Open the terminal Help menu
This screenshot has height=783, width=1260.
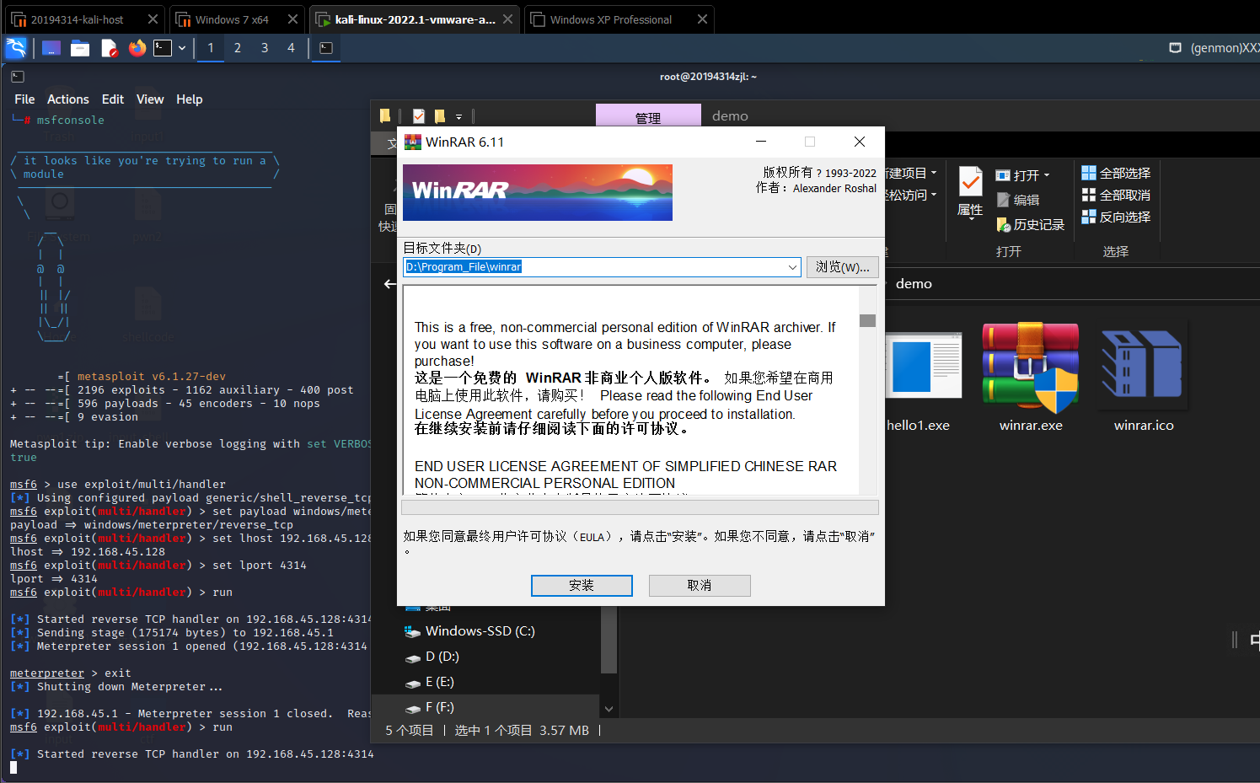190,99
